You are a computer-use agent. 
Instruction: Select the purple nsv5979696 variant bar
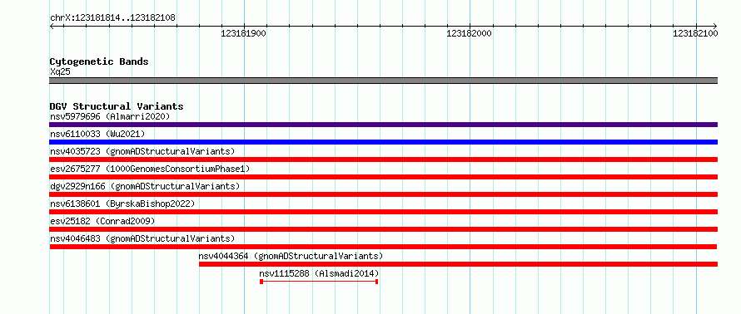coord(383,125)
